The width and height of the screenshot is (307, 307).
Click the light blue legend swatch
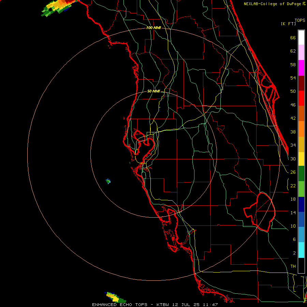click(x=301, y=235)
